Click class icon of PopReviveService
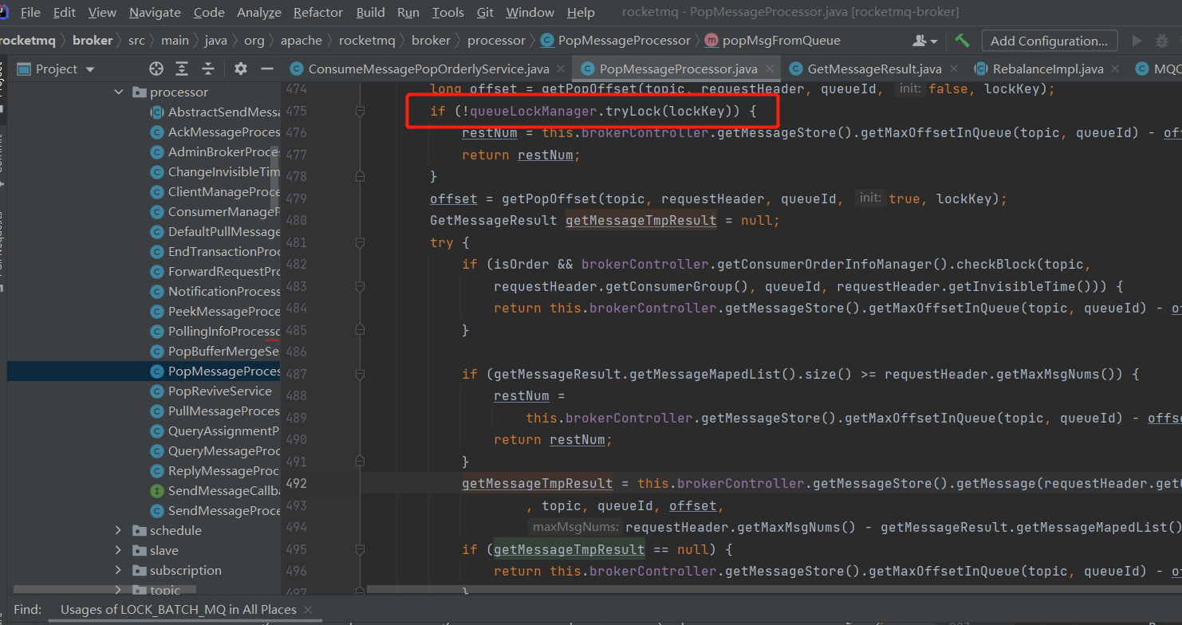This screenshot has height=625, width=1182. click(x=157, y=391)
